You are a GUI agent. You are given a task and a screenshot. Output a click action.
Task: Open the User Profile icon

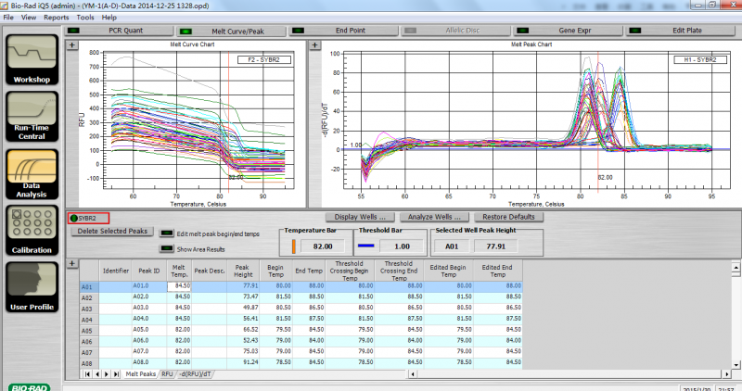pyautogui.click(x=30, y=288)
